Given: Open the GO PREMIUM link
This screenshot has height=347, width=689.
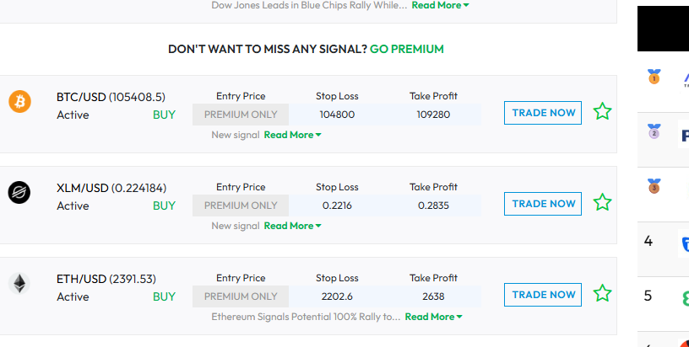Looking at the screenshot, I should point(407,49).
